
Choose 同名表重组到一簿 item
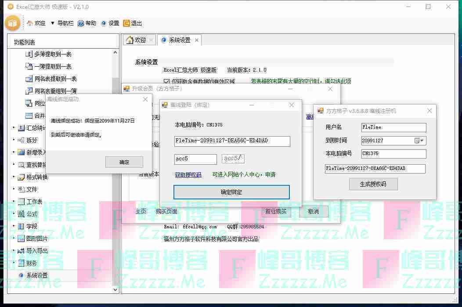pyautogui.click(x=55, y=91)
